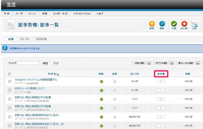
Task: Click the 編集 (Edit) pencil icon
Action: [162, 24]
